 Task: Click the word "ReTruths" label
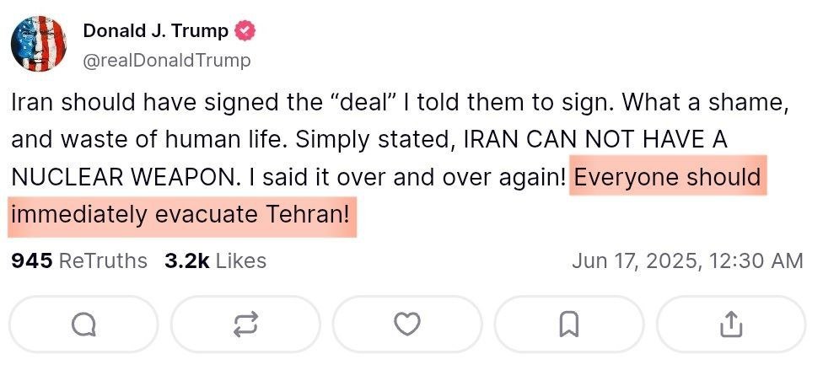103,260
